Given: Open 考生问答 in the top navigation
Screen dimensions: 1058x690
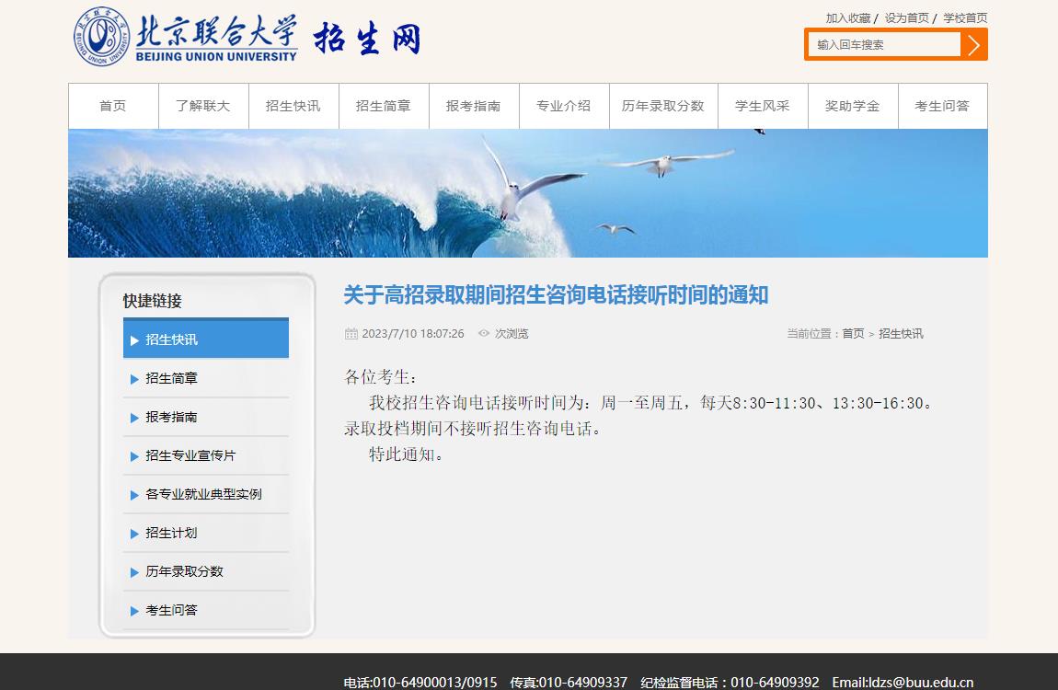Looking at the screenshot, I should (943, 106).
